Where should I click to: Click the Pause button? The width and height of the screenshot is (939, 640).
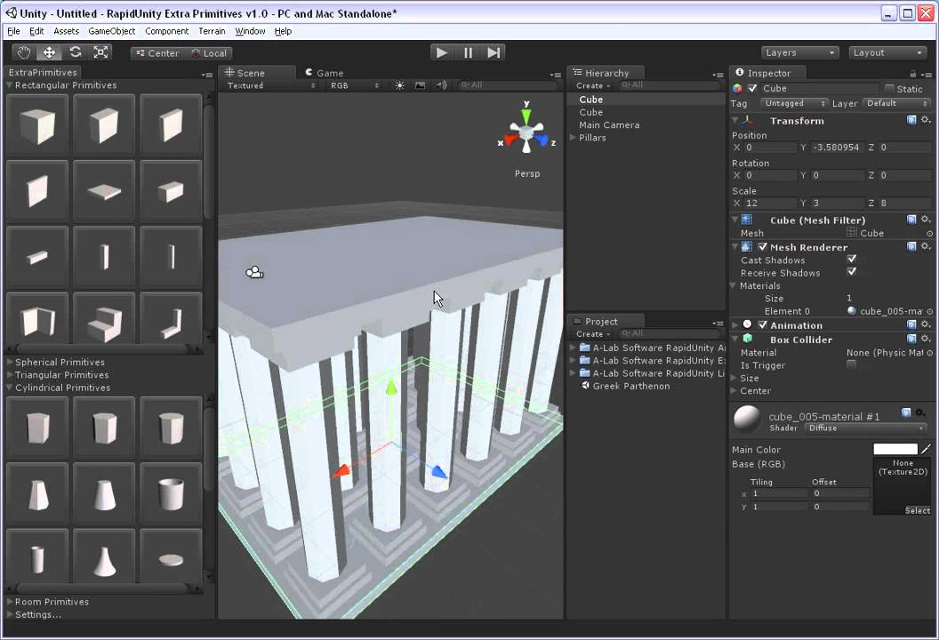(468, 52)
